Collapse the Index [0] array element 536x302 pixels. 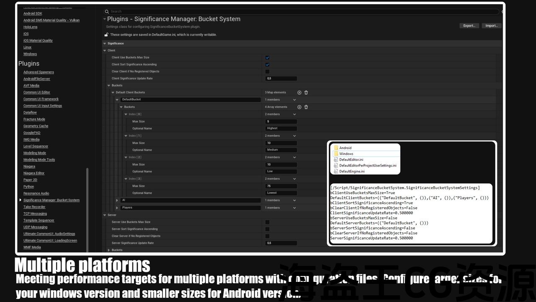pos(126,114)
